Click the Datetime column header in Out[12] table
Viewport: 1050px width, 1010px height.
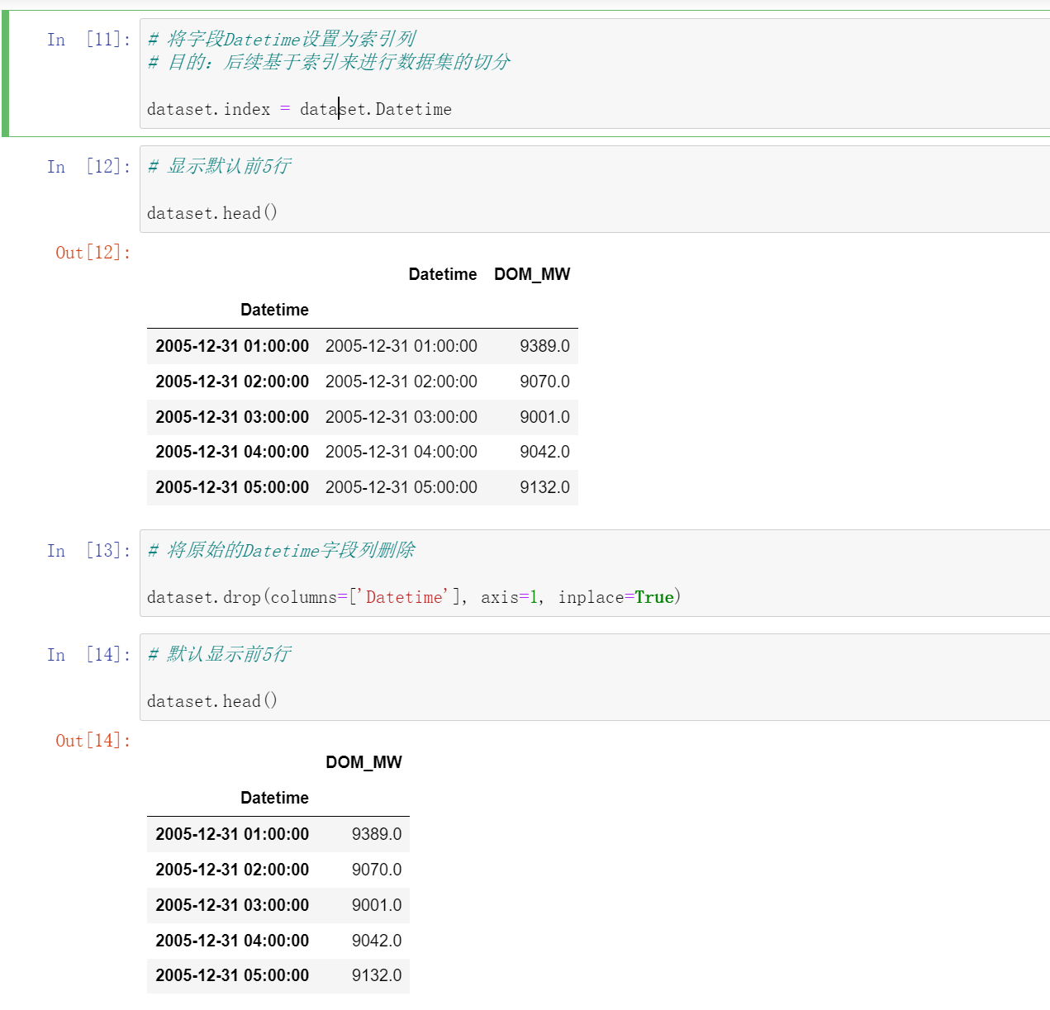[x=443, y=274]
